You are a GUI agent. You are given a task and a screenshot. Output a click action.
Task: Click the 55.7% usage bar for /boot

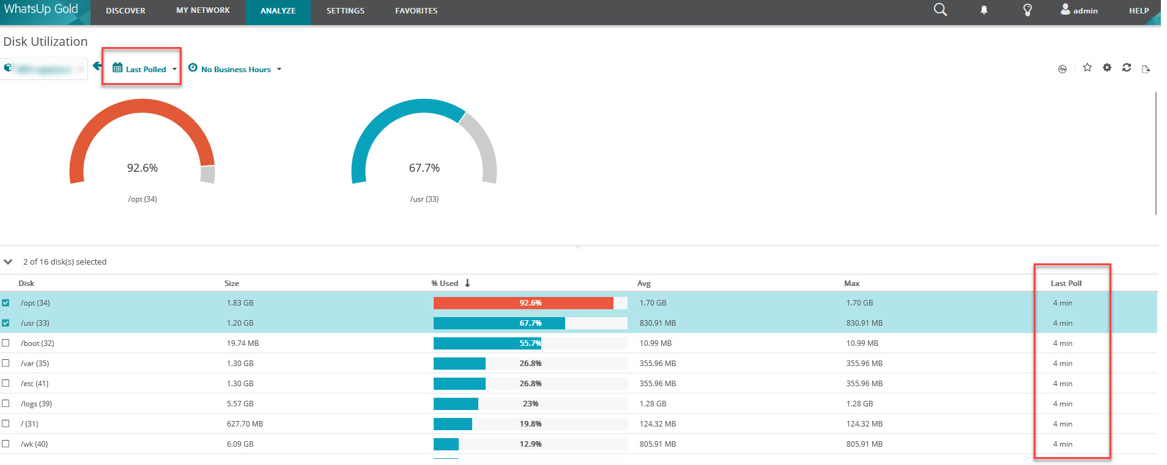point(487,343)
